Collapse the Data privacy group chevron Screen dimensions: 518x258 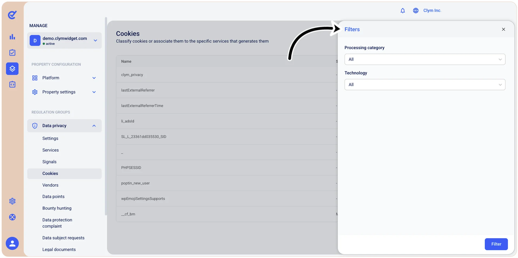point(94,126)
